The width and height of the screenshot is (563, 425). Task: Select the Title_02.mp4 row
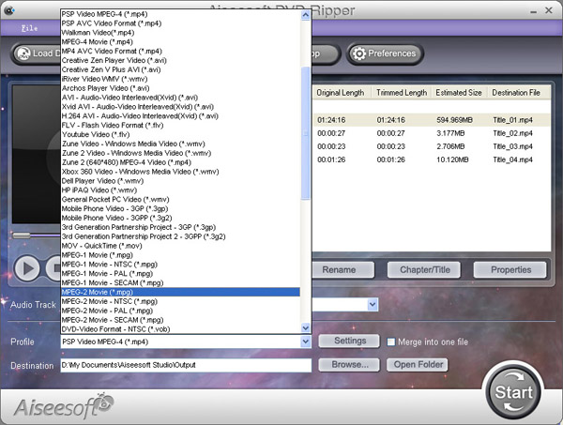(x=432, y=133)
